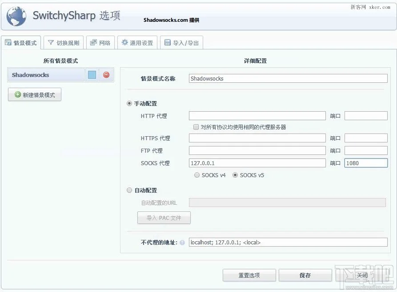Viewport: 397px width, 292px height.
Task: Open the 情景模式 tab
Action: (x=21, y=43)
